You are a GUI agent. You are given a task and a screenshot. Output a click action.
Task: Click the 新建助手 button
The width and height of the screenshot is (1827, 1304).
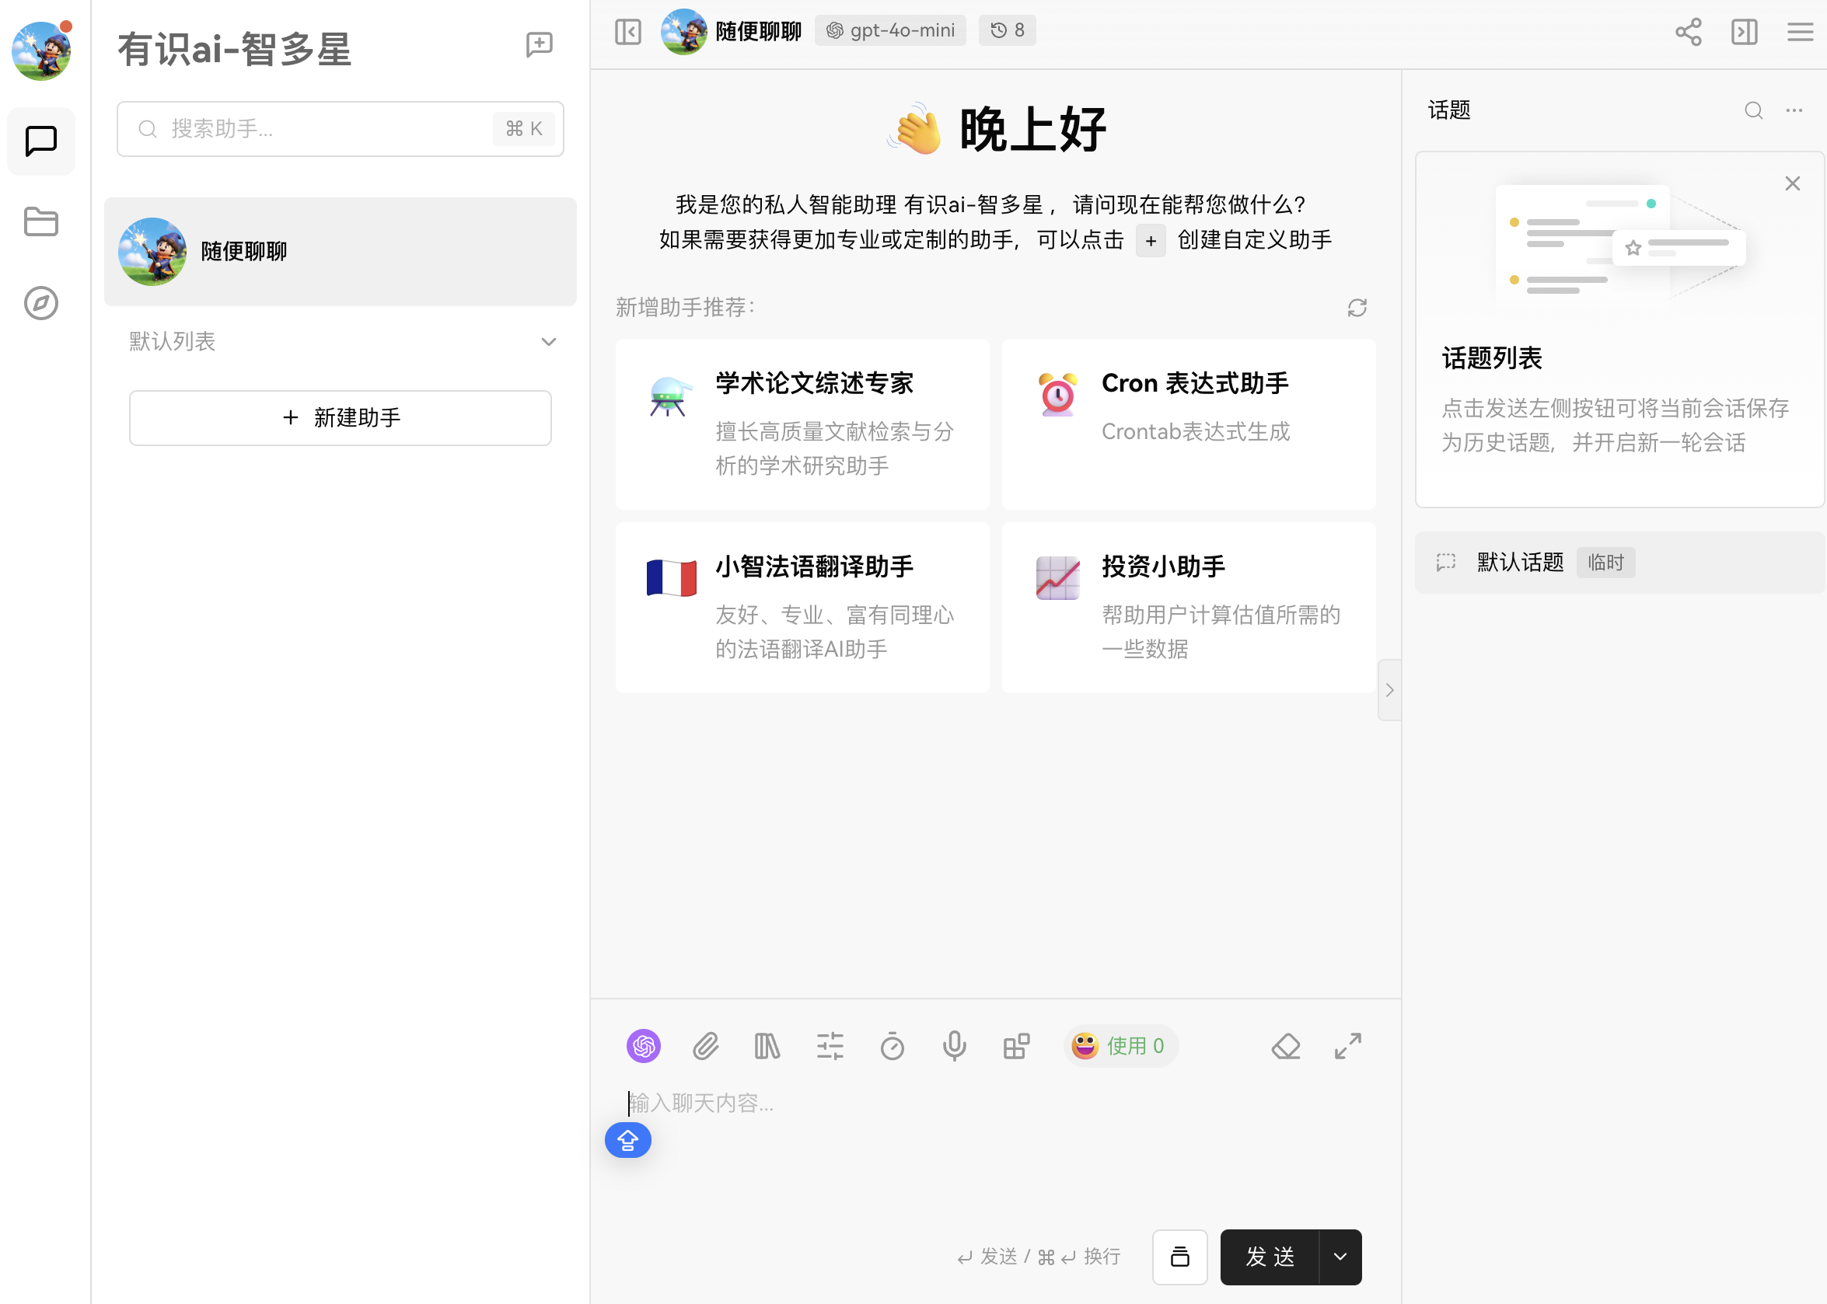pyautogui.click(x=341, y=417)
